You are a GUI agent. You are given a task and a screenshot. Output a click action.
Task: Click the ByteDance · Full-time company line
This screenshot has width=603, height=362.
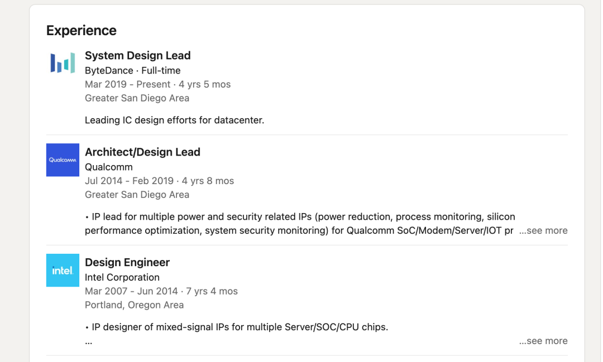pos(132,70)
